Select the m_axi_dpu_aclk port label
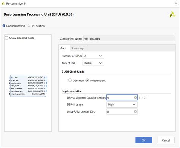This screenshot has height=148, width=180. [17, 91]
